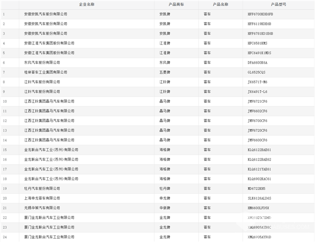
Task: Click the 产品型号 column header
Action: click(279, 4)
